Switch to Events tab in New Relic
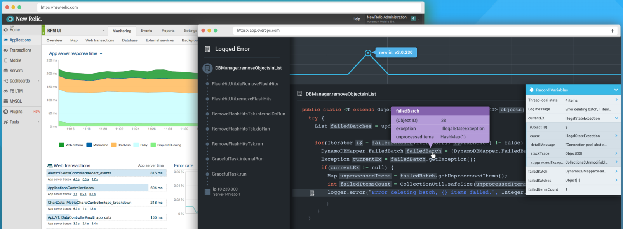This screenshot has height=229, width=623. tap(146, 31)
